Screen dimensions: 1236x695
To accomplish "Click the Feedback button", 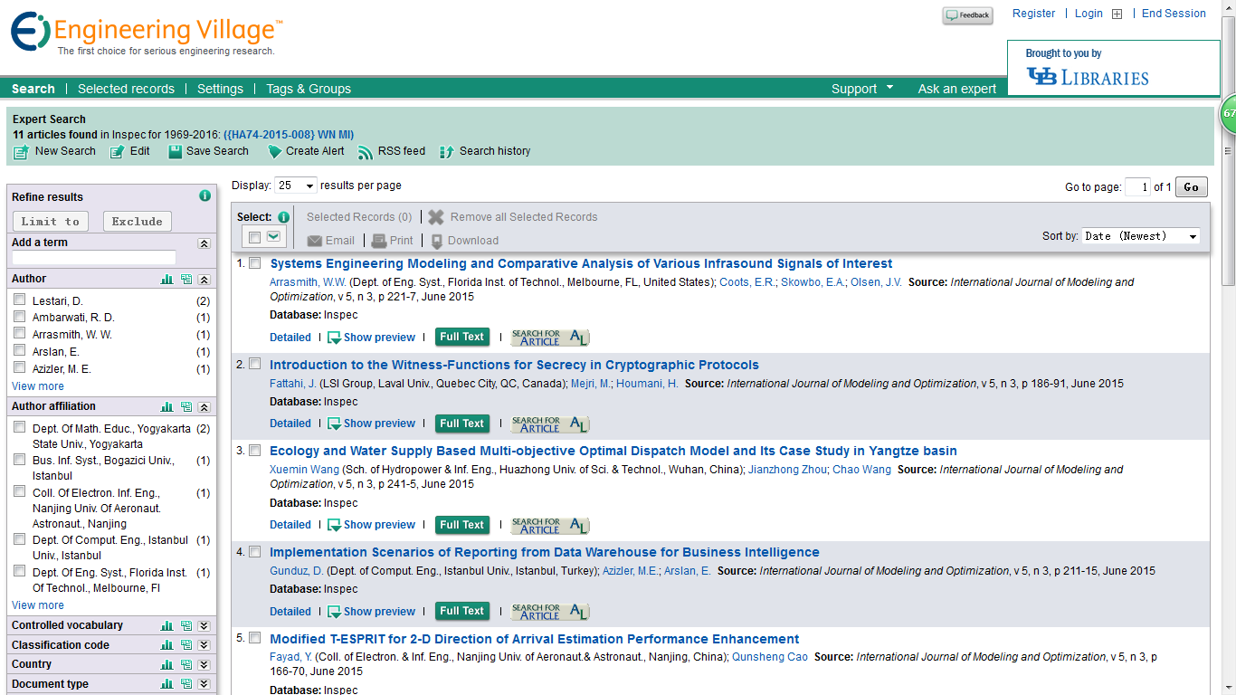I will tap(967, 15).
